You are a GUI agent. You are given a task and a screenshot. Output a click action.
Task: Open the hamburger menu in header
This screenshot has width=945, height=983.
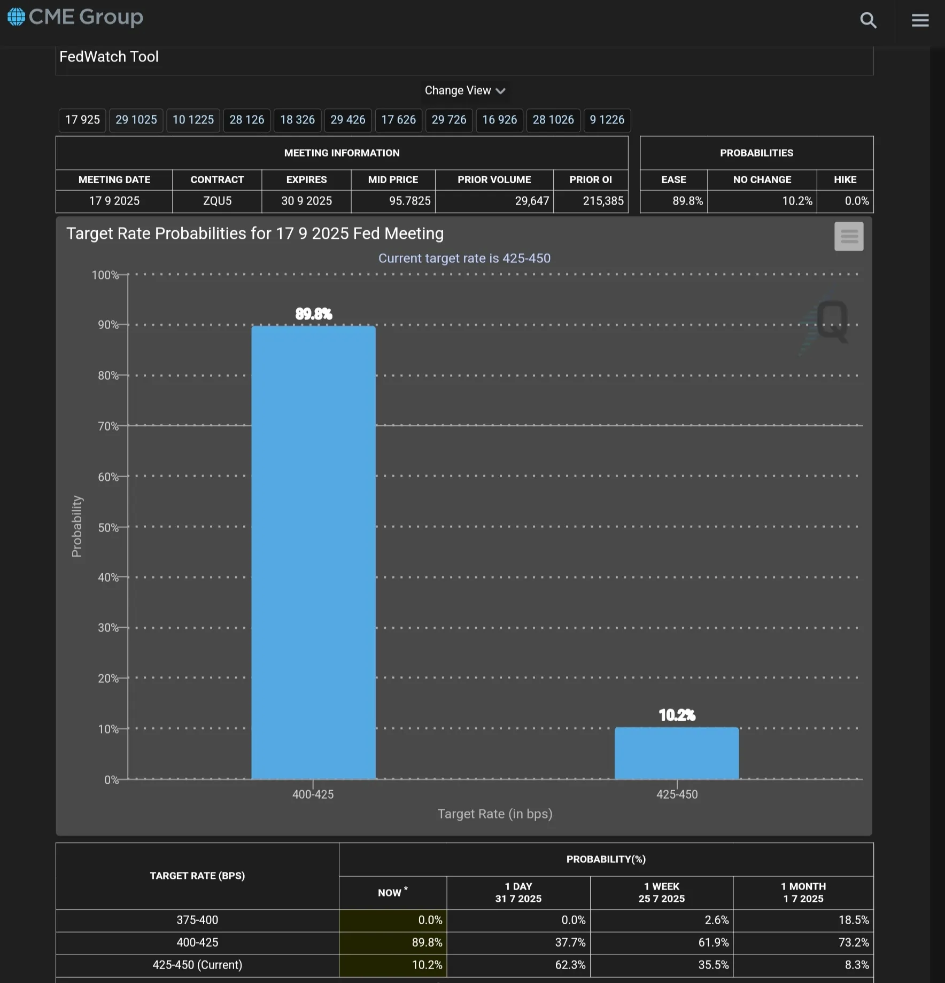[x=920, y=20]
